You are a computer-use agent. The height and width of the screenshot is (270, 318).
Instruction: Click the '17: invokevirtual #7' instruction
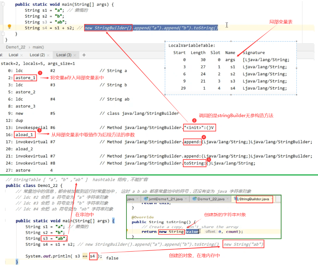(30, 142)
